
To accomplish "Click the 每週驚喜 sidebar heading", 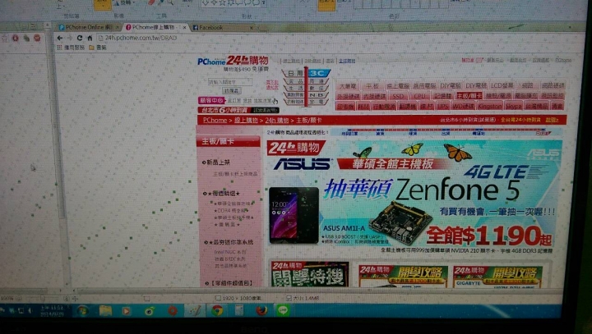I will coord(223,194).
